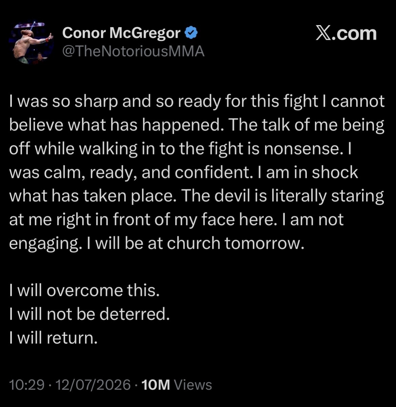Open Conor McGregor's profile avatar photo

pos(32,43)
